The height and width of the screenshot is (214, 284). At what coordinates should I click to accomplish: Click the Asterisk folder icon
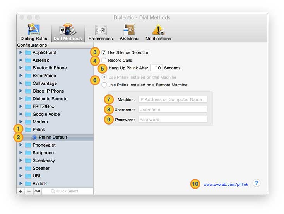28,60
